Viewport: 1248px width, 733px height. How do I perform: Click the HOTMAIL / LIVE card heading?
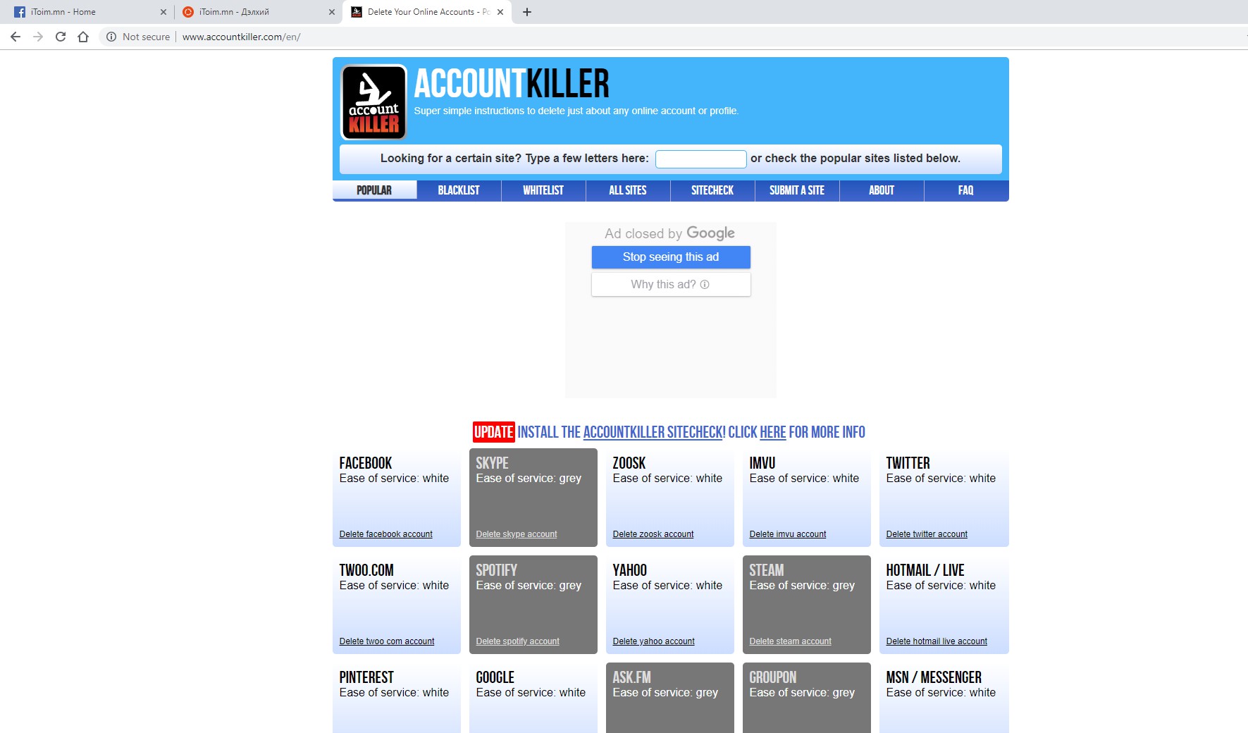coord(925,570)
